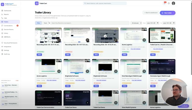
Task: Open the All statuses dropdown
Action: 136,23
